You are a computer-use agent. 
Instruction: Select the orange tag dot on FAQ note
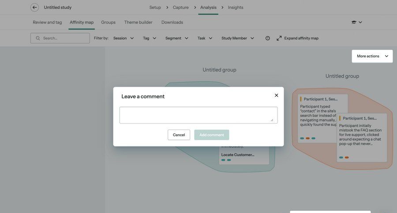[347, 158]
